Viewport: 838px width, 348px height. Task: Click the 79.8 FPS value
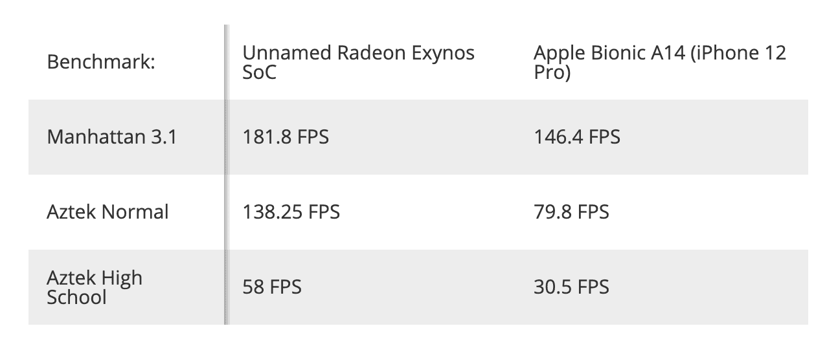(x=571, y=212)
